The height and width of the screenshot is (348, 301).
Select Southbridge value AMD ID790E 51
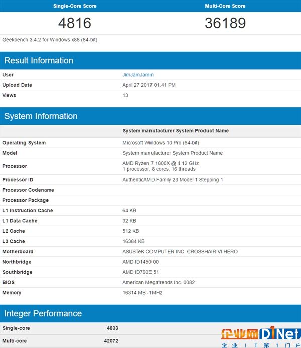(x=140, y=272)
